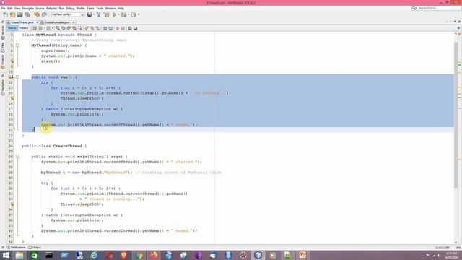Click the NetBeans cube taskbar icon
The width and height of the screenshot is (462, 260).
[x=258, y=255]
